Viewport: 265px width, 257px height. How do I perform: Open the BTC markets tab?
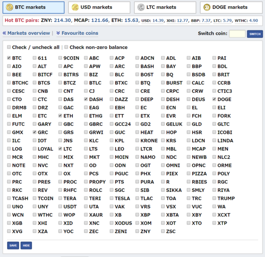(34, 7)
